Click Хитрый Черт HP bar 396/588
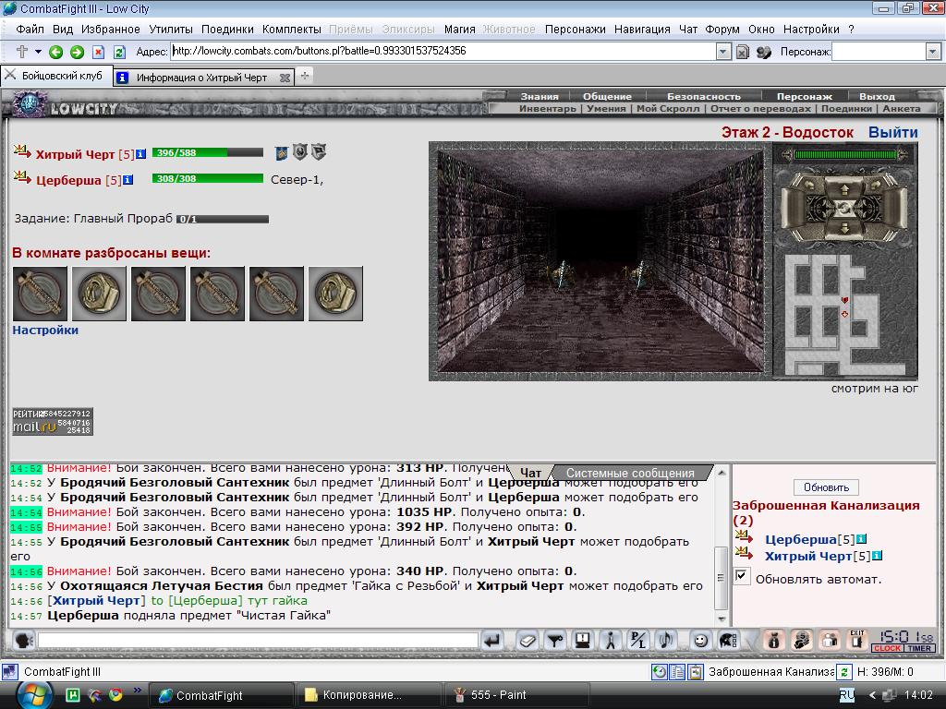The width and height of the screenshot is (946, 709). [x=208, y=152]
